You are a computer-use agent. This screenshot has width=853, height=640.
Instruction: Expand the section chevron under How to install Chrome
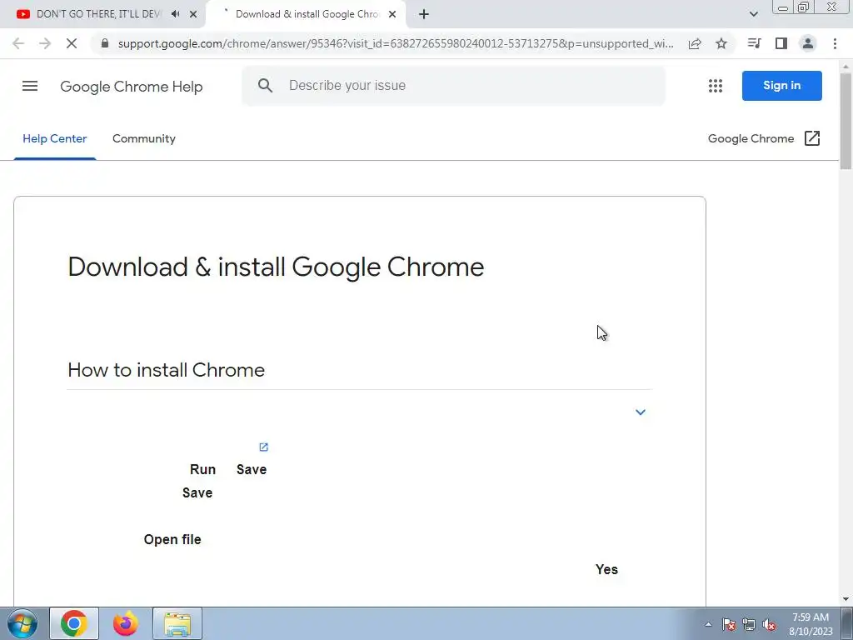pyautogui.click(x=641, y=412)
